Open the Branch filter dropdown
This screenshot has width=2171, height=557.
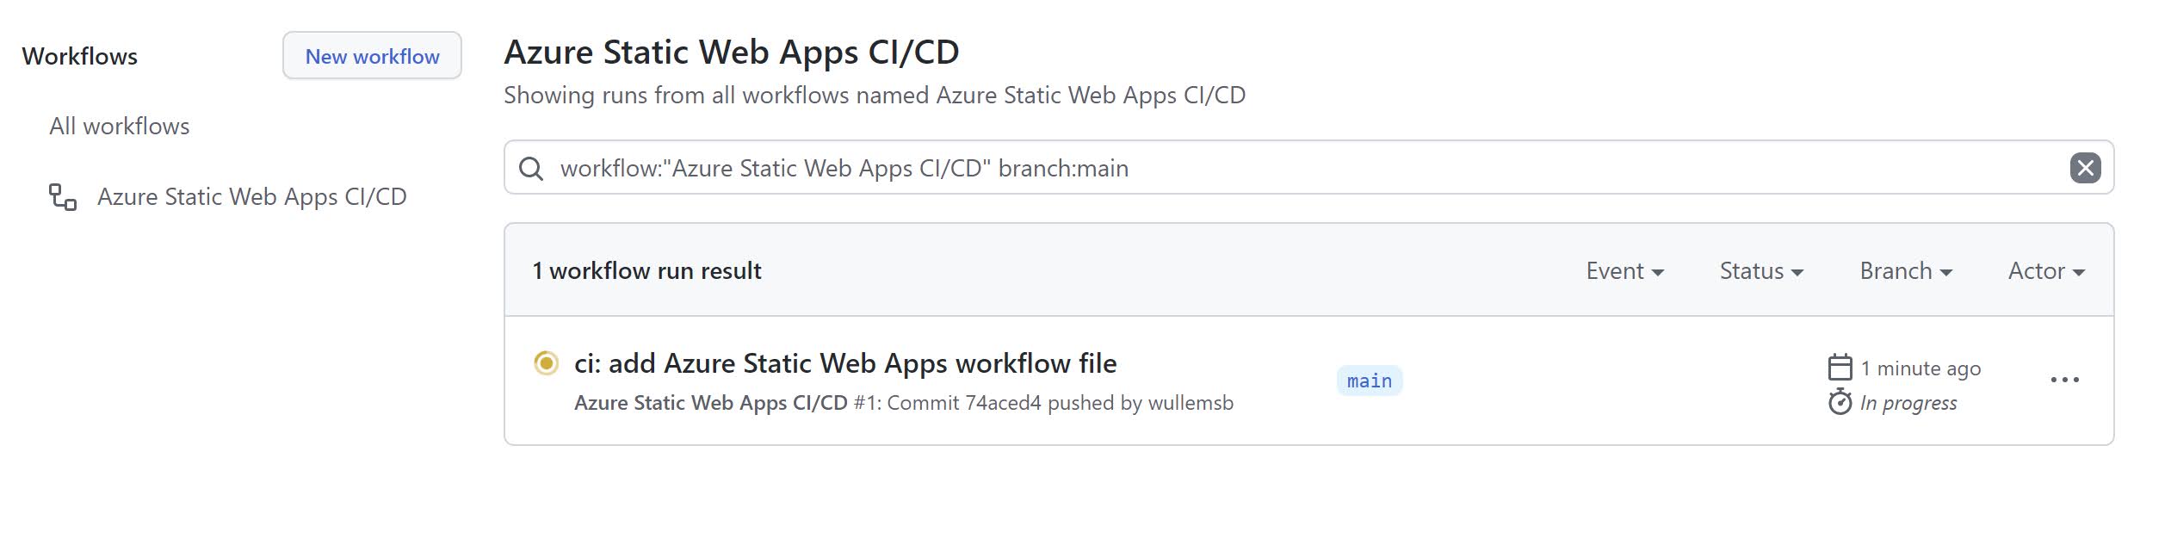(1906, 271)
